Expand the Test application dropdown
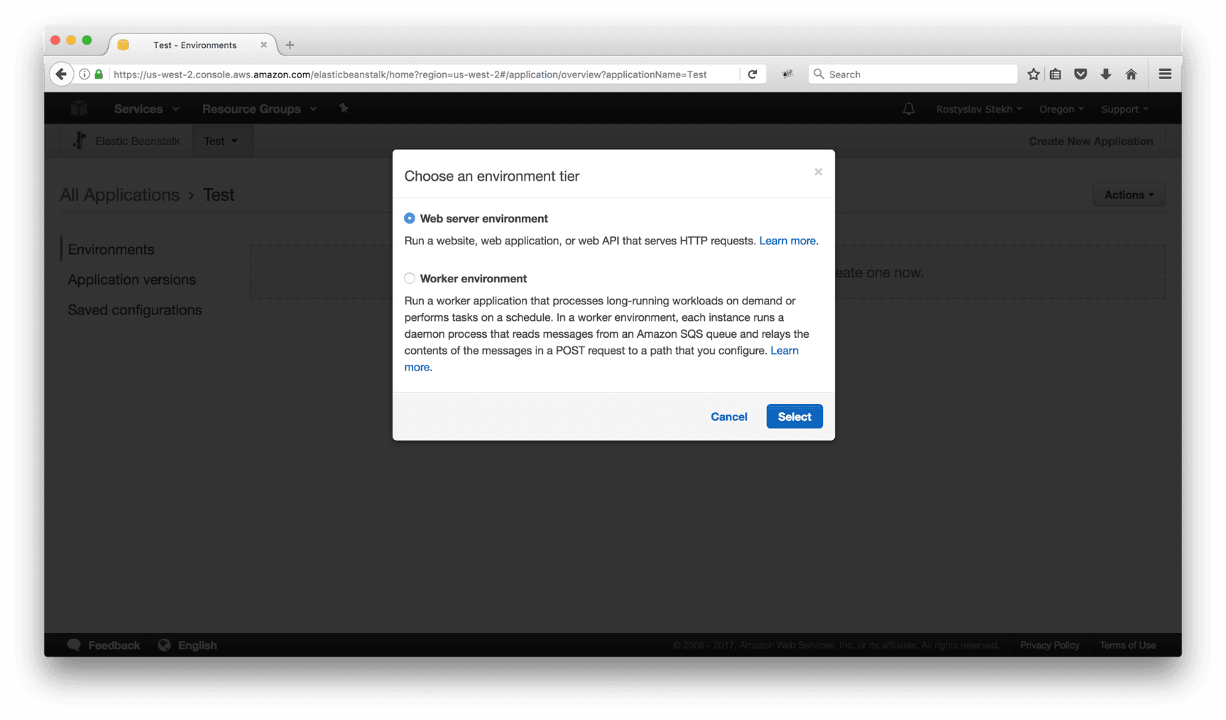 pos(221,141)
